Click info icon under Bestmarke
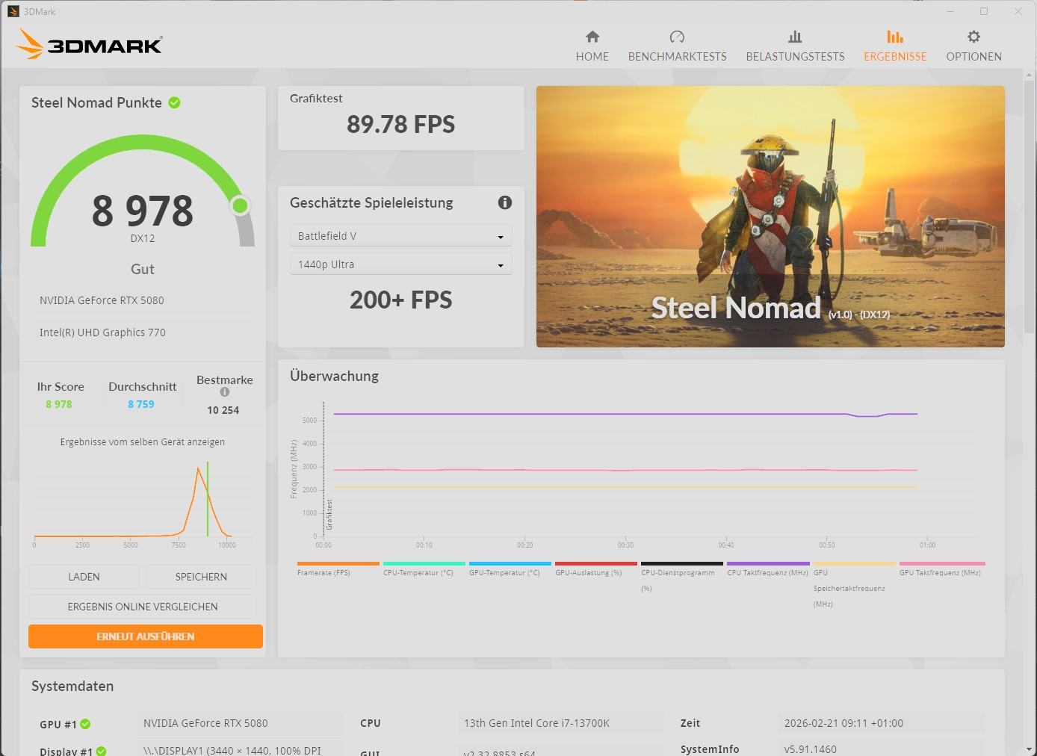 pyautogui.click(x=224, y=392)
